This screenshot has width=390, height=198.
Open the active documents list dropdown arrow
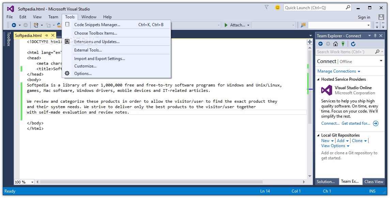coord(310,36)
